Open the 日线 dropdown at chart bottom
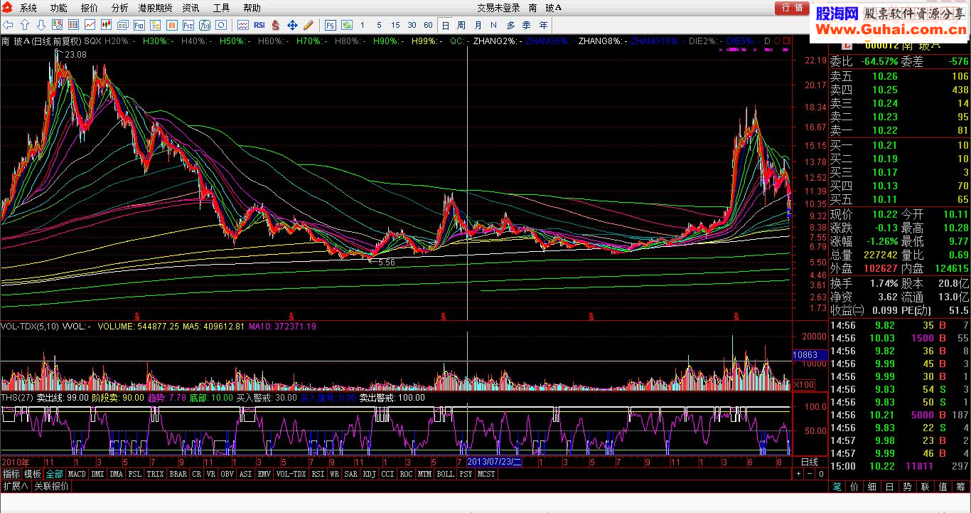 [x=810, y=462]
